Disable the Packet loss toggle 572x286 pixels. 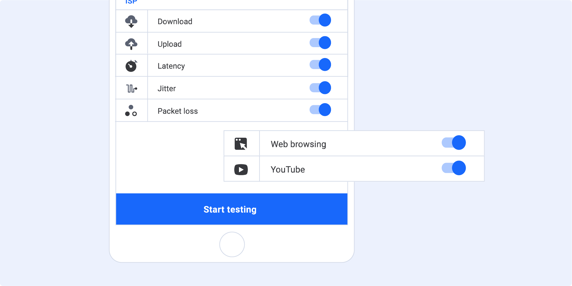320,110
